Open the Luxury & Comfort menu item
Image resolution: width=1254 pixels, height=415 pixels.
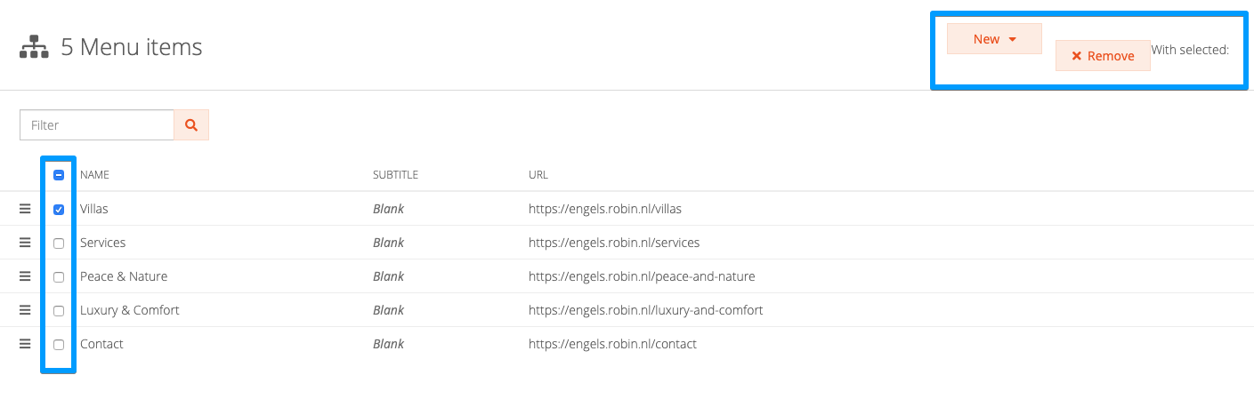[x=130, y=310]
